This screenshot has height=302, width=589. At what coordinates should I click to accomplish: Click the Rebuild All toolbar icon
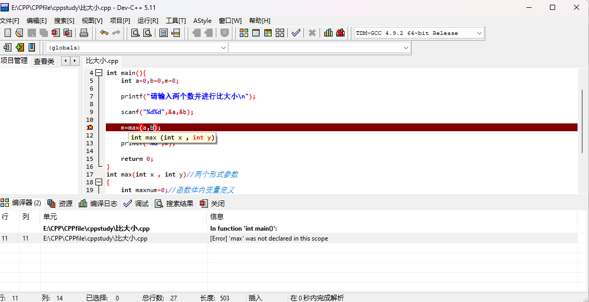point(280,33)
